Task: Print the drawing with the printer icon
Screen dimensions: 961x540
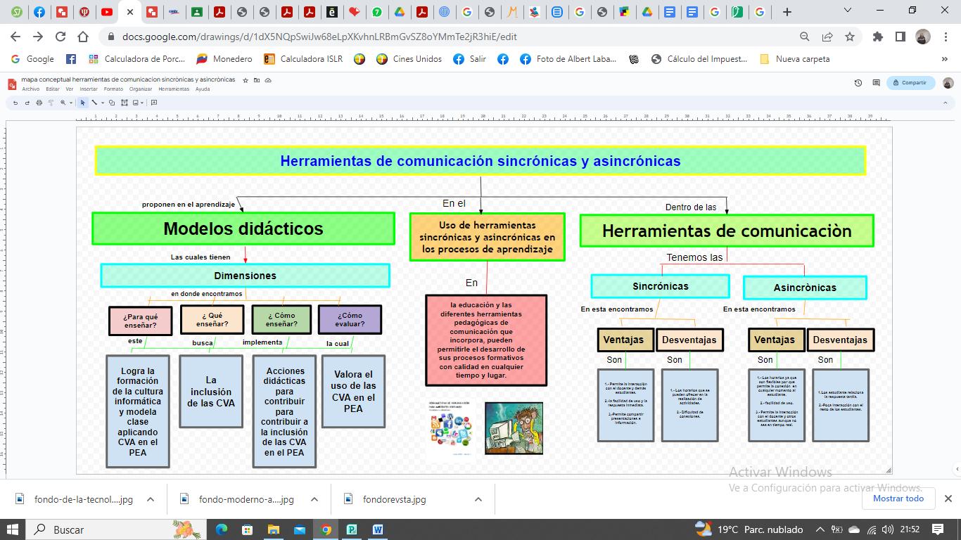Action: coord(39,103)
